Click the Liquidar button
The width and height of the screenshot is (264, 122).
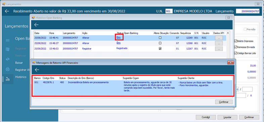227,117
